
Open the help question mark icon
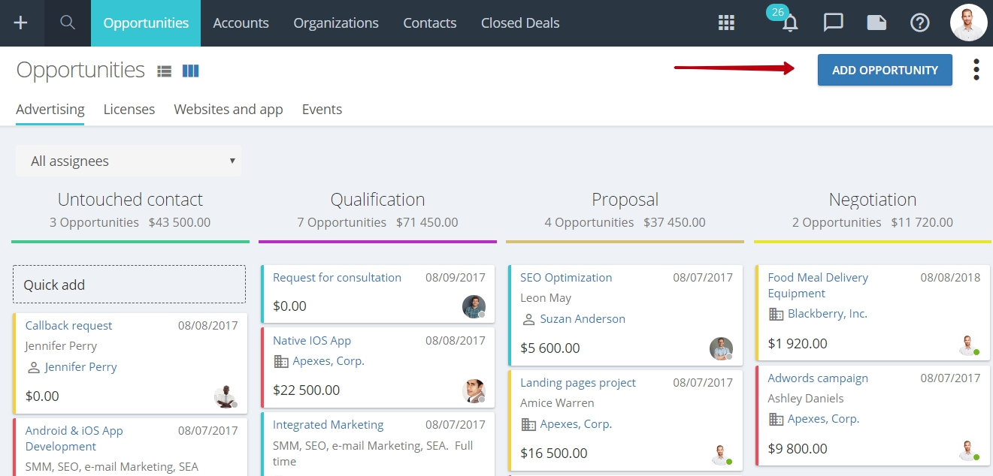(920, 23)
